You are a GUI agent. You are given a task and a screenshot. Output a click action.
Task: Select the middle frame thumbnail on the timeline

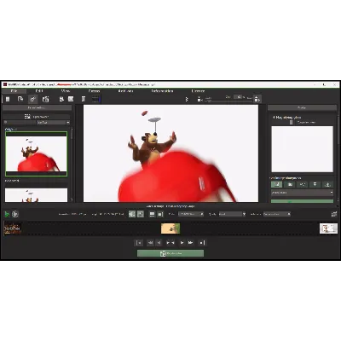coord(170,228)
